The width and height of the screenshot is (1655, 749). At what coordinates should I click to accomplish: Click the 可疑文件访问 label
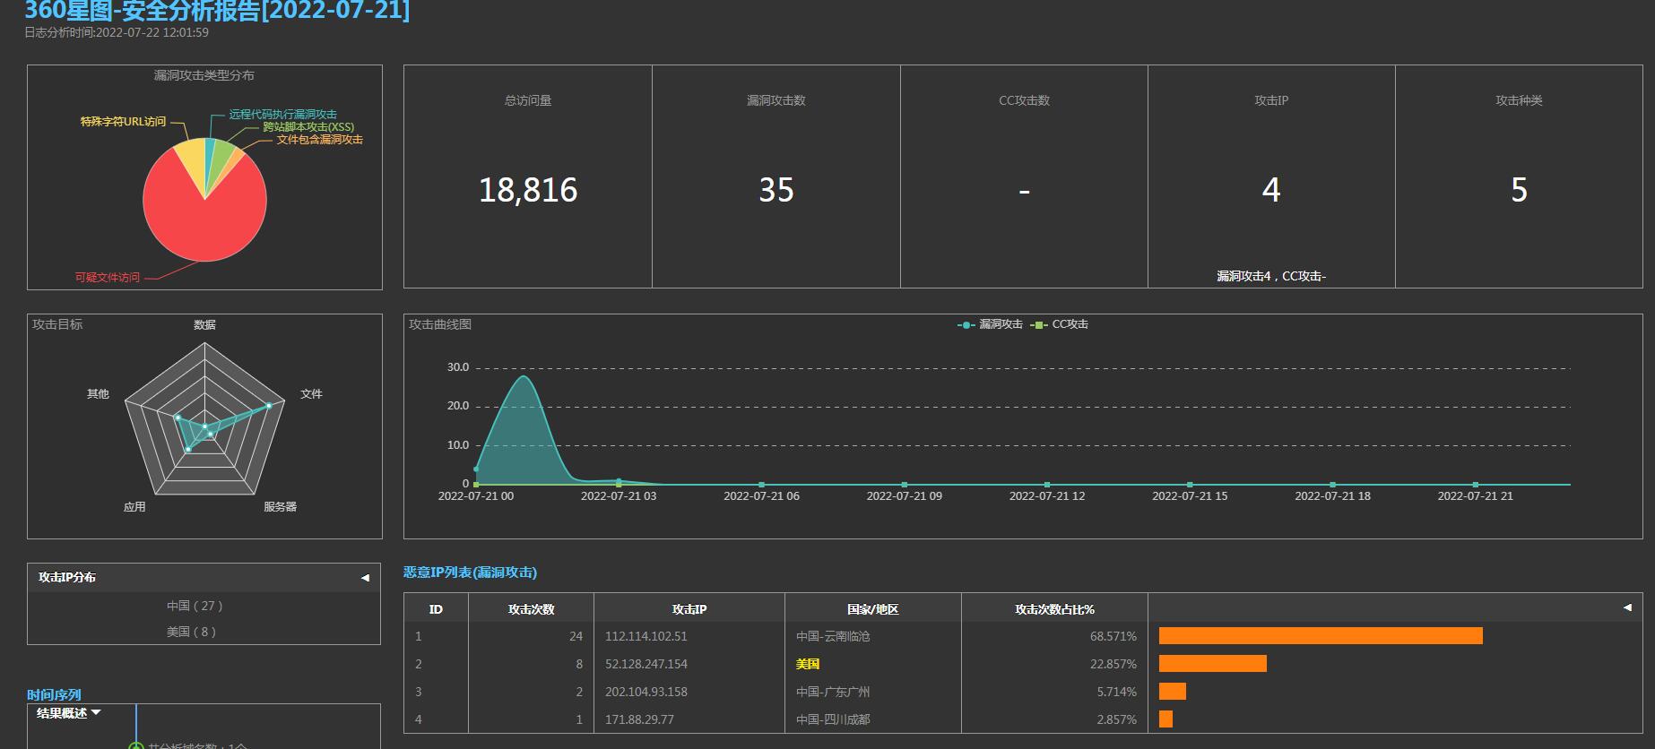(x=108, y=278)
